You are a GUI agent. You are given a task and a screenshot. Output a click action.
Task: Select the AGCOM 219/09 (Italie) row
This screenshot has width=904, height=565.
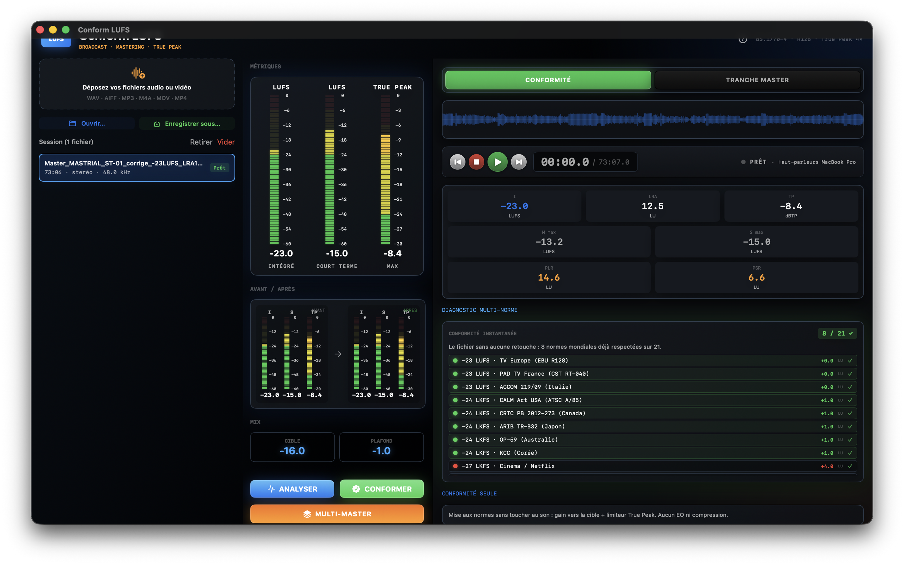[x=652, y=387]
